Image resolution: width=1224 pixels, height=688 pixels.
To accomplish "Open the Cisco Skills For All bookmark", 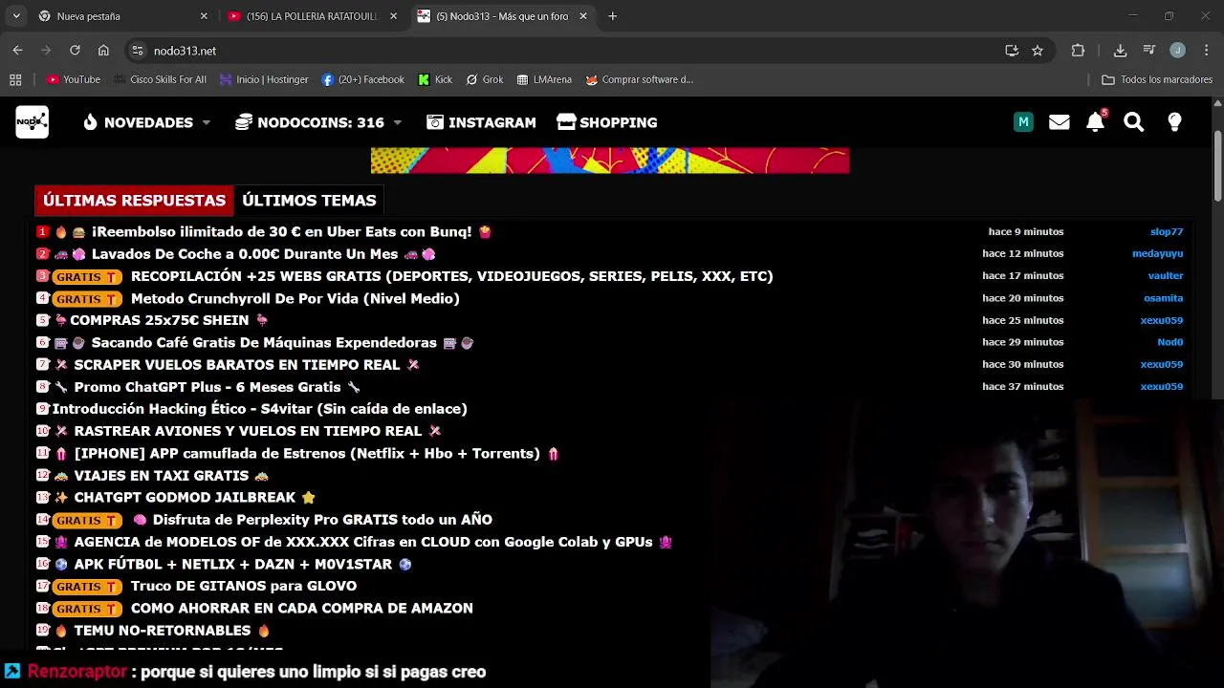I will (x=160, y=80).
